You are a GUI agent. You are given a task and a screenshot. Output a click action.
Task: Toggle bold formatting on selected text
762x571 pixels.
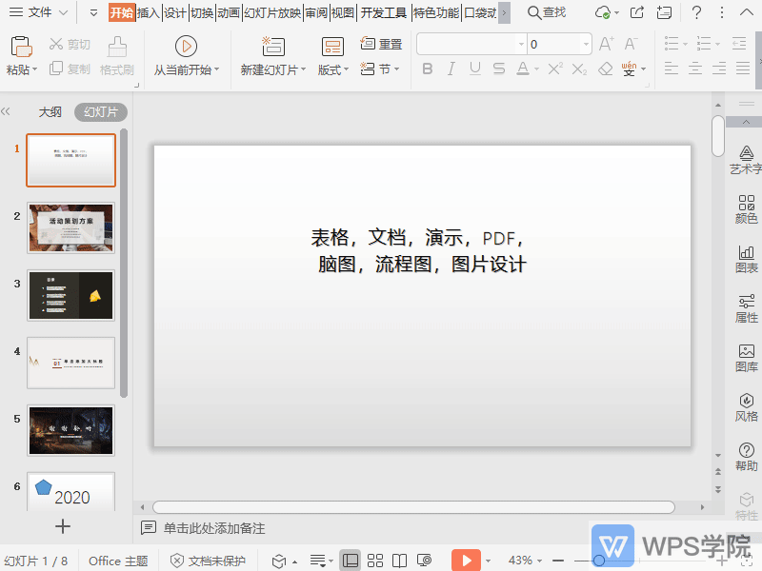(x=428, y=69)
